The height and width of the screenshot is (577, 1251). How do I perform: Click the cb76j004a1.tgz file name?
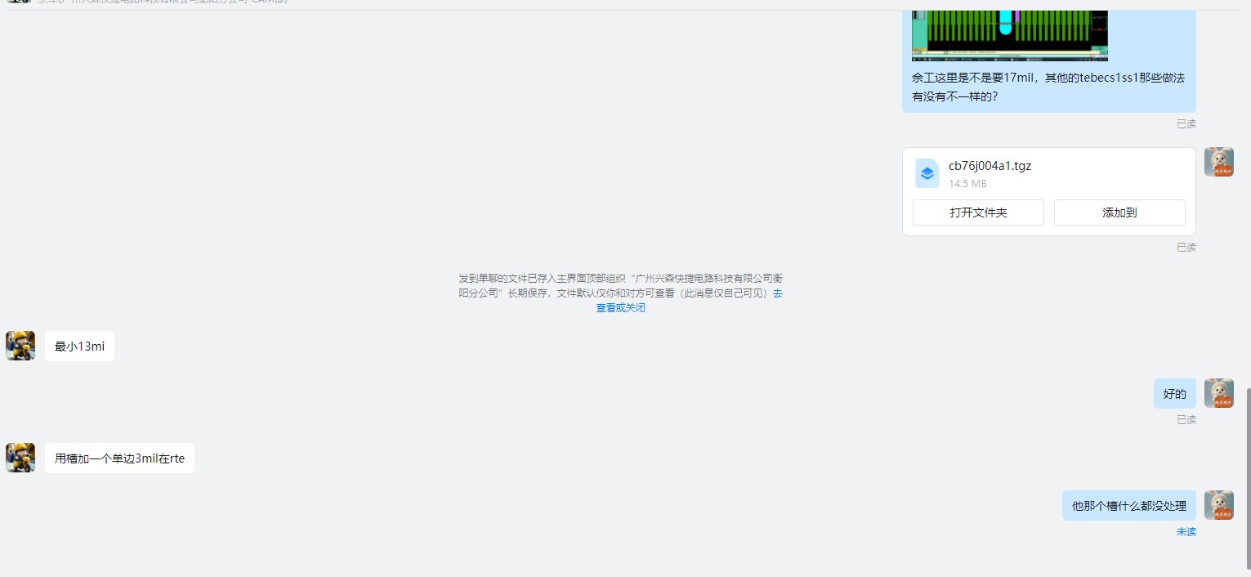point(990,166)
